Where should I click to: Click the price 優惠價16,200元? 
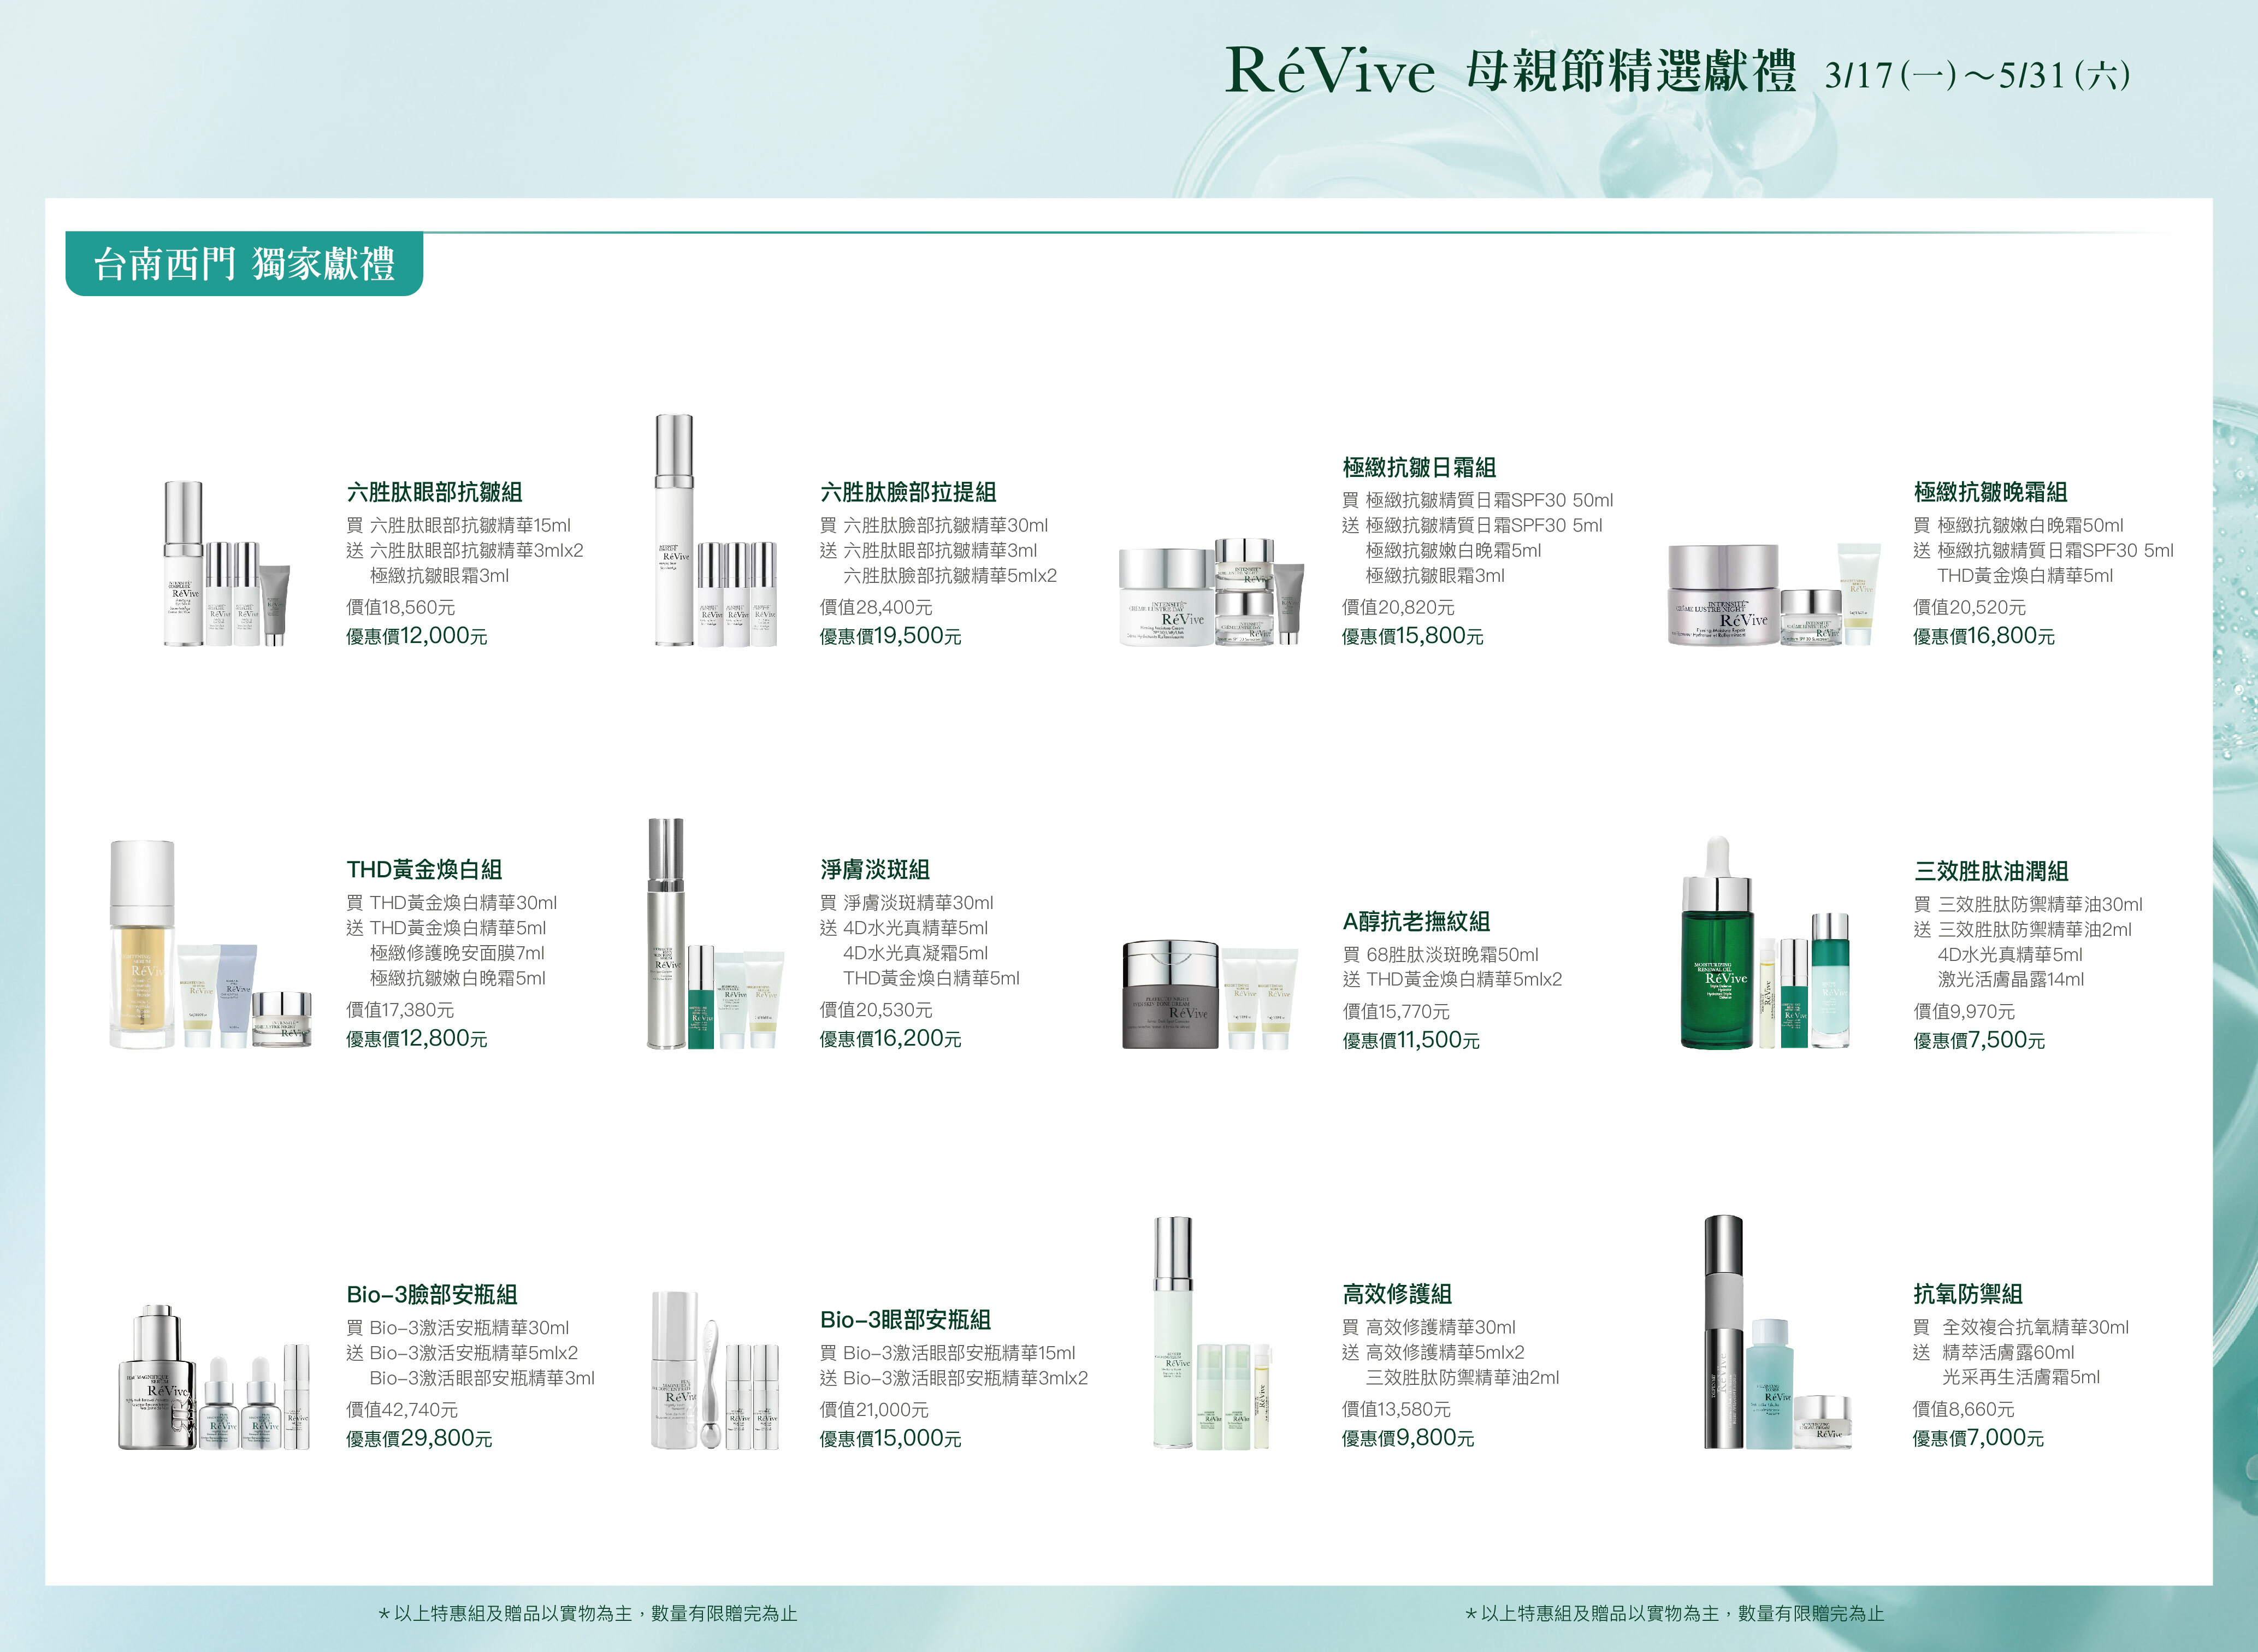[x=891, y=1039]
